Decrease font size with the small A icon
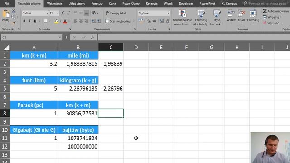 pyautogui.click(x=68, y=13)
